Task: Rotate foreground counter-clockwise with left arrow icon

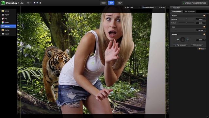Action: 178,40
